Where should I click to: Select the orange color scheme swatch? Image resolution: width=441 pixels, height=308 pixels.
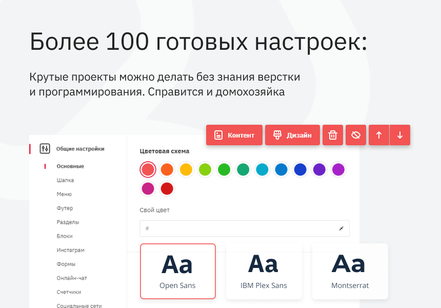click(x=167, y=169)
